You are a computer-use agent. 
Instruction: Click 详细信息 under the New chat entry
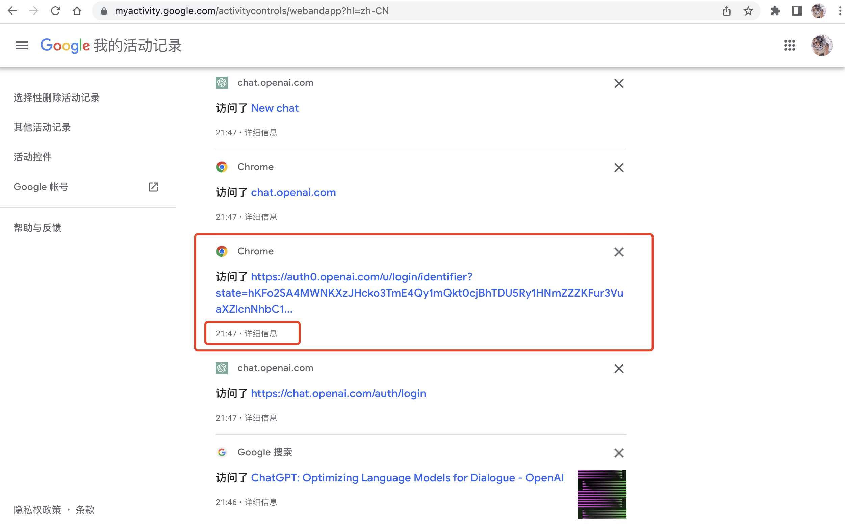coord(261,133)
